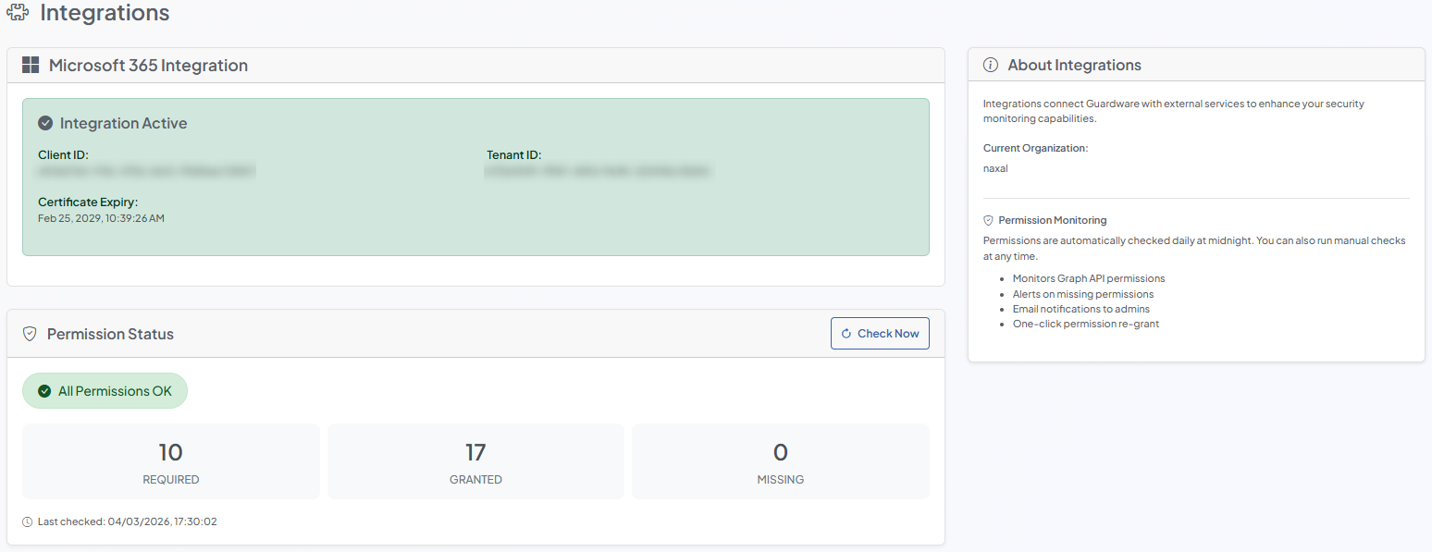Open the Missing permissions count card
The image size is (1432, 552).
point(780,461)
